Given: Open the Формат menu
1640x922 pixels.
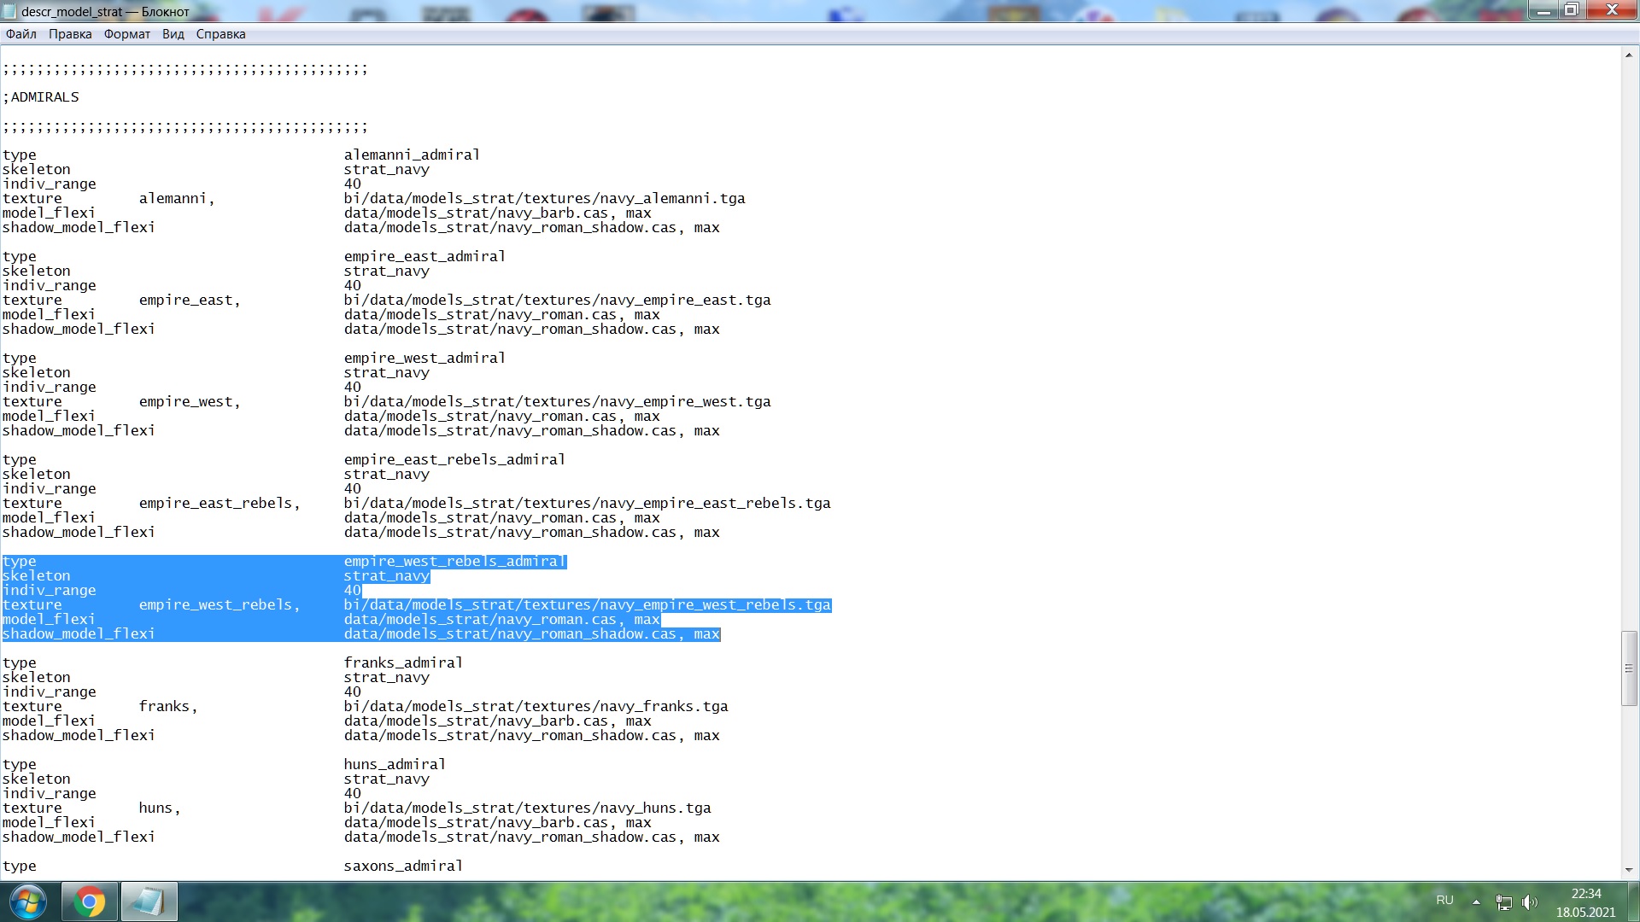Looking at the screenshot, I should 127,34.
